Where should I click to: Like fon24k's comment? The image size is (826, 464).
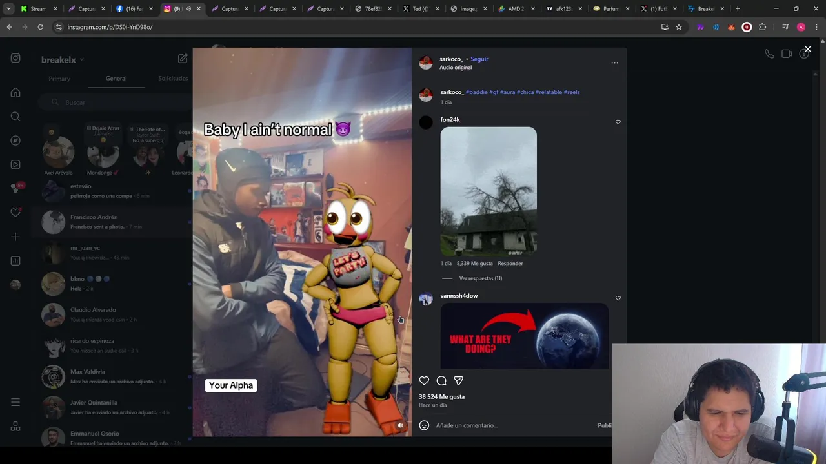(618, 122)
